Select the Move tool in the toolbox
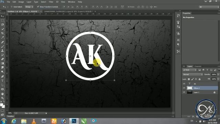 pos(2,16)
